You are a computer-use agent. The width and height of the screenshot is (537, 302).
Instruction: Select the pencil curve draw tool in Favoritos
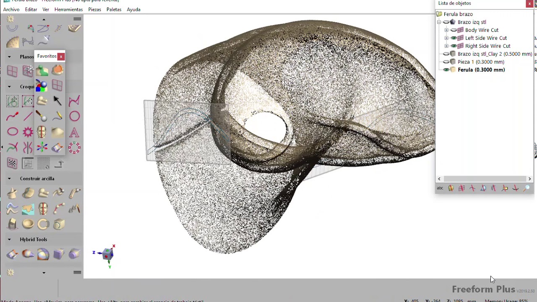point(57,116)
